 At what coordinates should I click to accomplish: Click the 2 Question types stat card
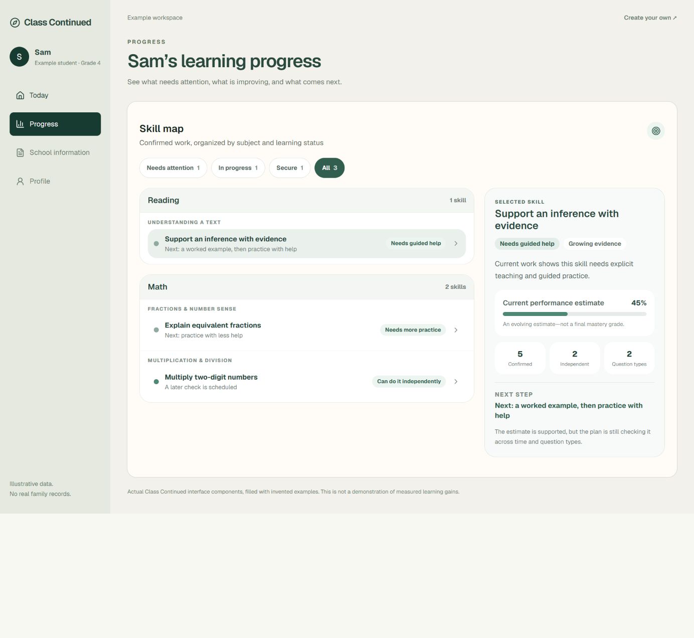[629, 358]
